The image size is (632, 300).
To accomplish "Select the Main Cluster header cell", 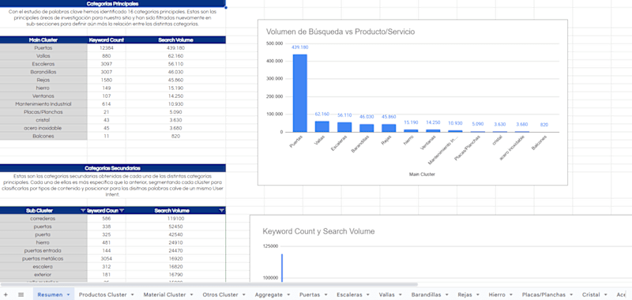I will 43,39.
